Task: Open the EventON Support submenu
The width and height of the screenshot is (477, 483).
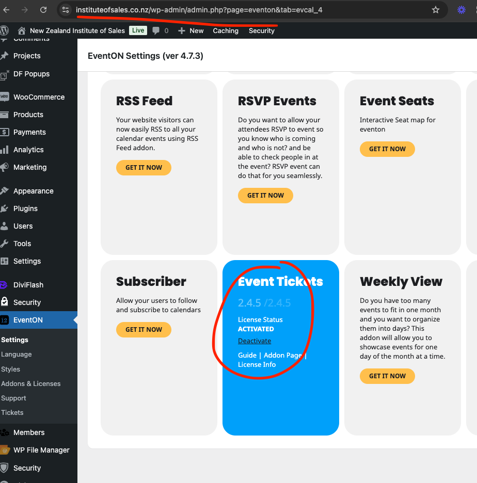Action: 13,398
